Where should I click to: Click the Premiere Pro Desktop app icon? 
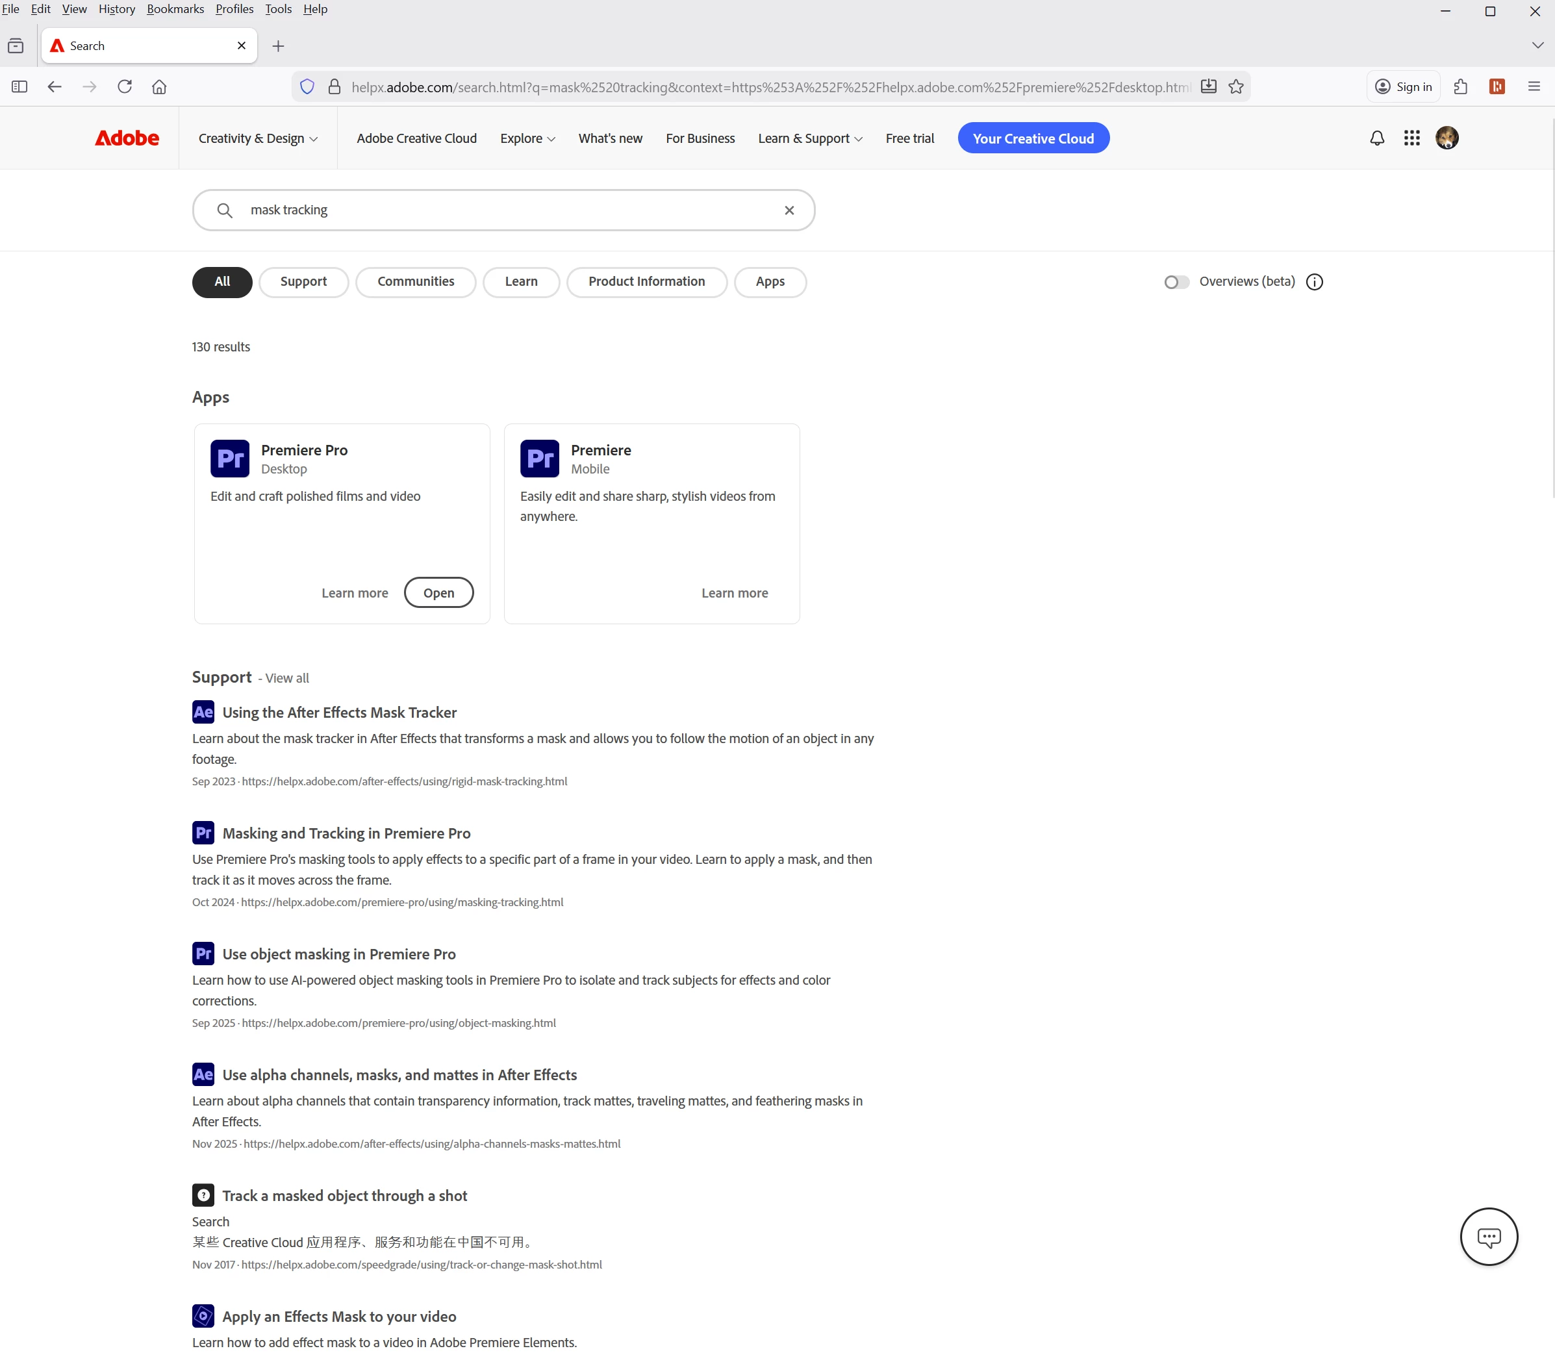[229, 459]
